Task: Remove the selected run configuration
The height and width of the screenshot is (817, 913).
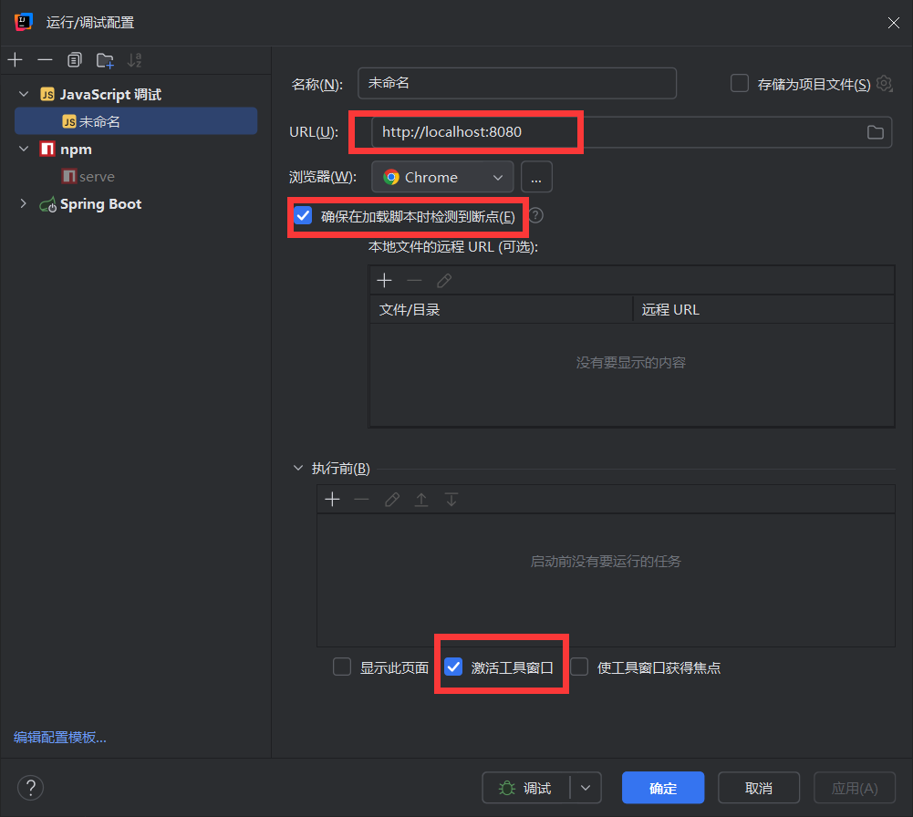Action: pos(45,60)
